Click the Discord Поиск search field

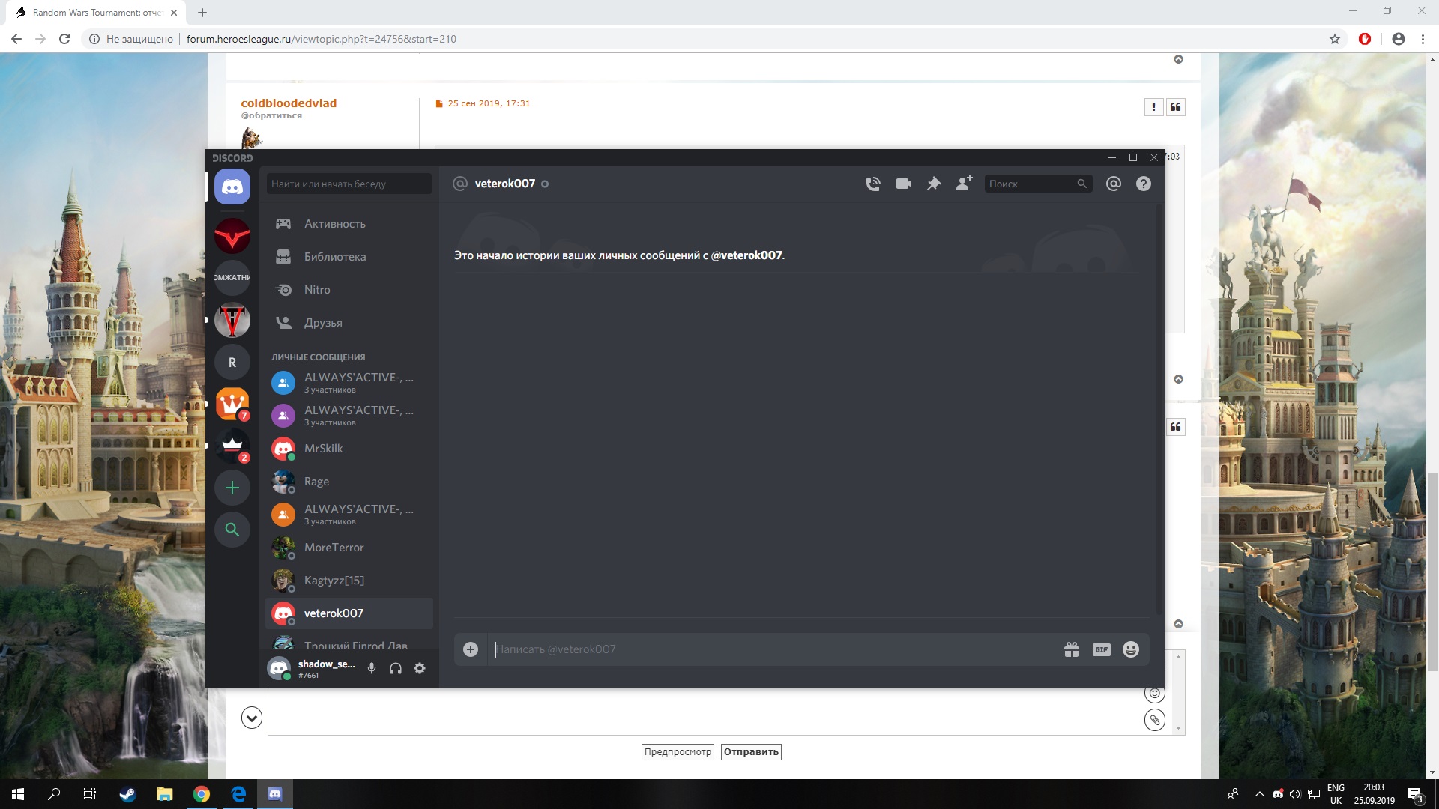(x=1038, y=184)
